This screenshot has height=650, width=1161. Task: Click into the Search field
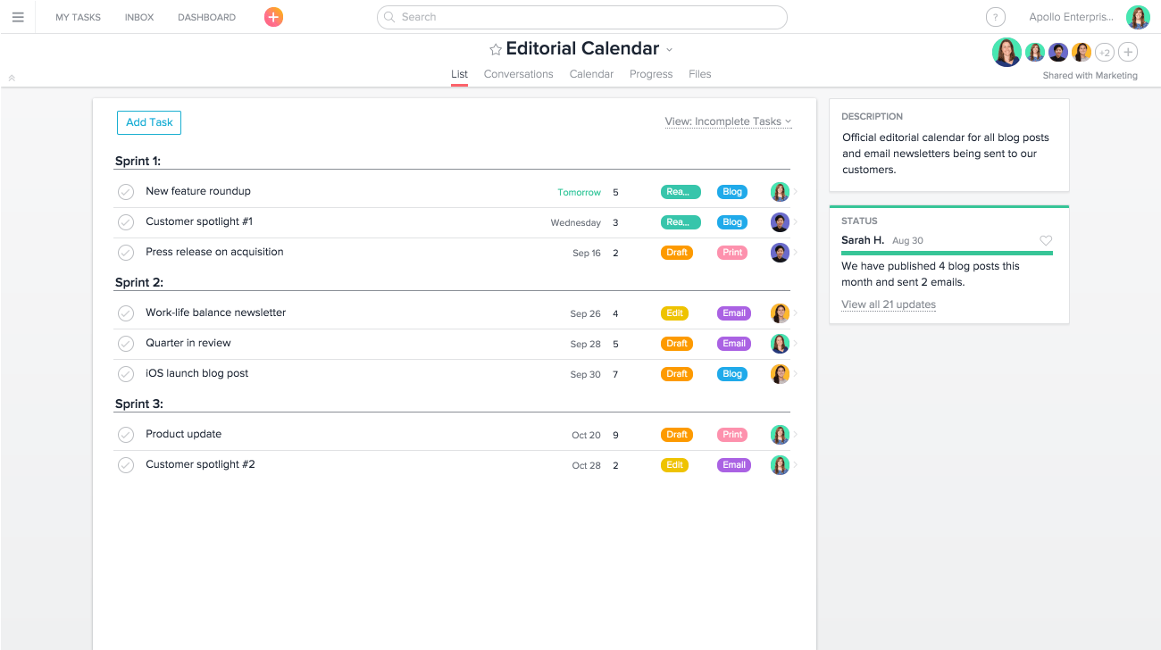coord(582,17)
